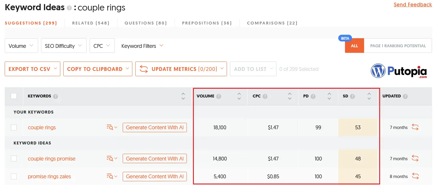Open the UPDATE METRICS dropdown
Viewport: 434px width, 185px height.
coord(181,69)
